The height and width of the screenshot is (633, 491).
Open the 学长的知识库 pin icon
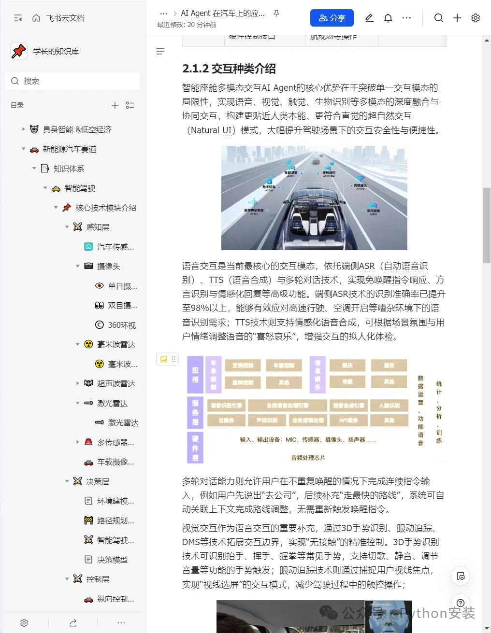(x=19, y=51)
